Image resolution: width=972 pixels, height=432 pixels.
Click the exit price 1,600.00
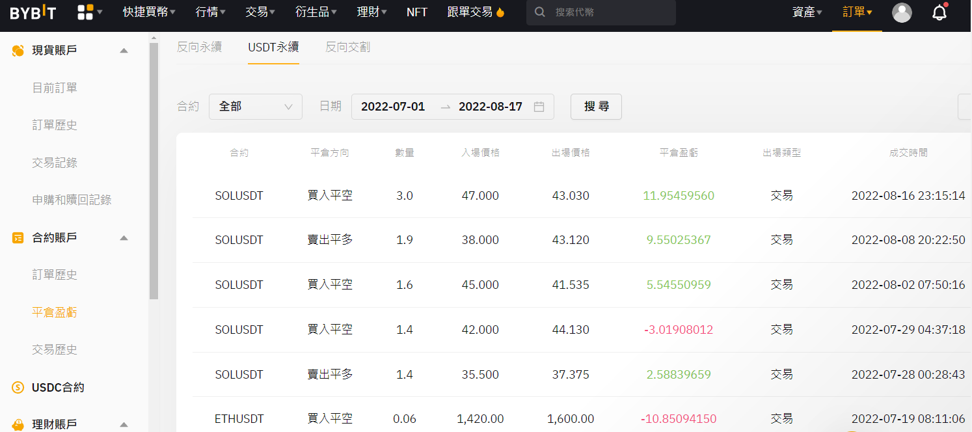571,419
